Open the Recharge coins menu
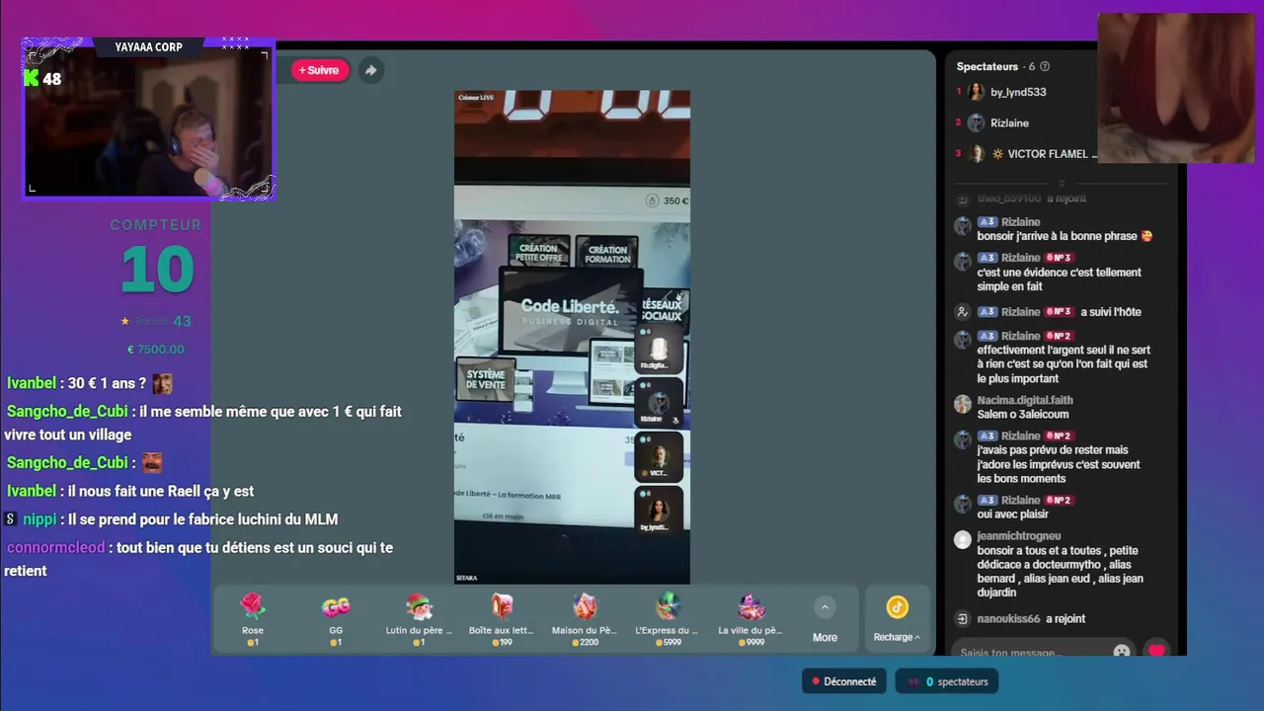The height and width of the screenshot is (711, 1264). pos(897,620)
